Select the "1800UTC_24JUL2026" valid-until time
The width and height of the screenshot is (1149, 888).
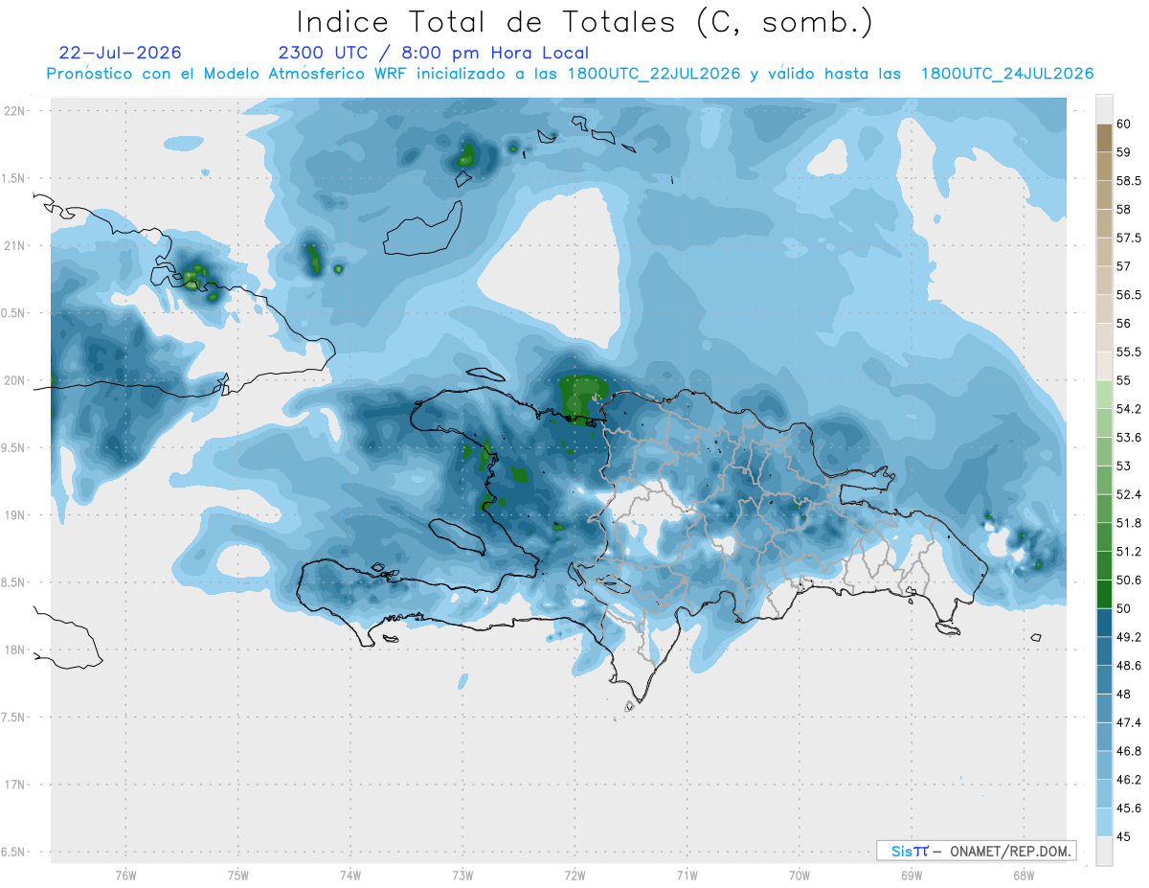coord(1007,74)
